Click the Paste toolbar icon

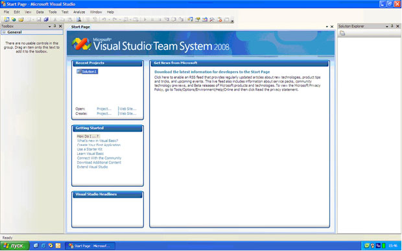pos(70,19)
